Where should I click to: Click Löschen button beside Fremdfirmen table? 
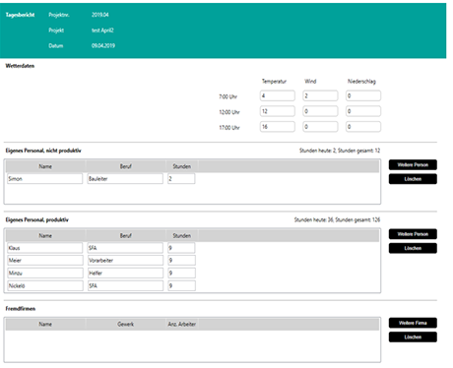coord(413,337)
